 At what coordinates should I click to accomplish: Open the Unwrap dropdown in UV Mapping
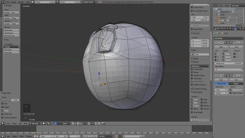[x=11, y=47]
